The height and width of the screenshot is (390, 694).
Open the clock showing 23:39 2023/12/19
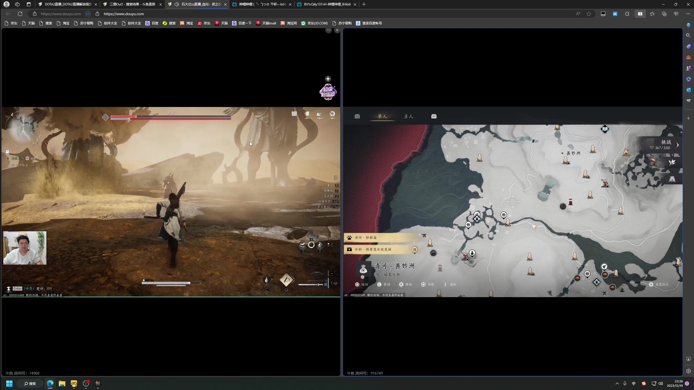point(675,383)
